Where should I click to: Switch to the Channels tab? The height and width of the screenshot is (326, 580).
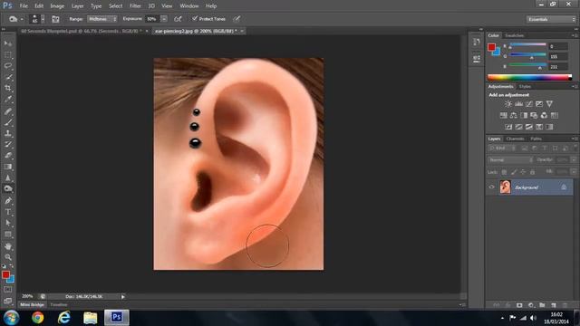pos(515,139)
